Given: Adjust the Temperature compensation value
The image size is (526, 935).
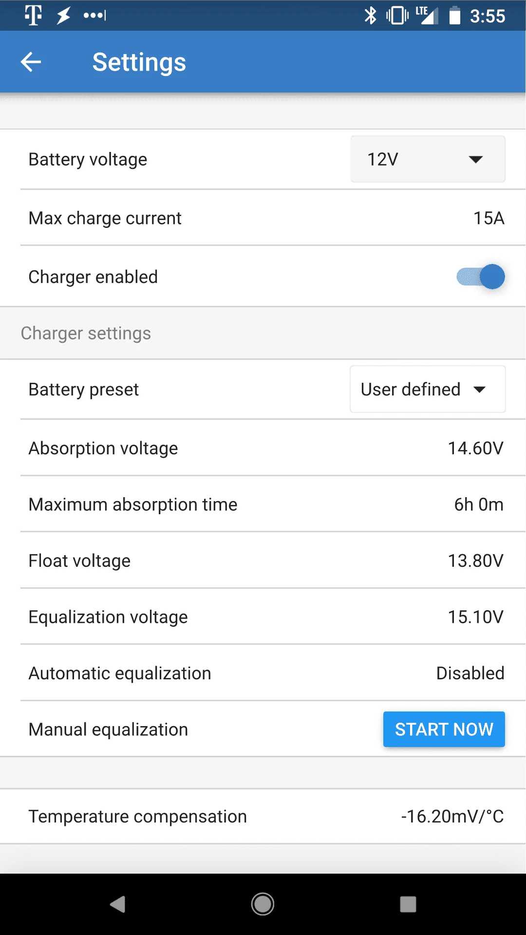Looking at the screenshot, I should pos(263,816).
